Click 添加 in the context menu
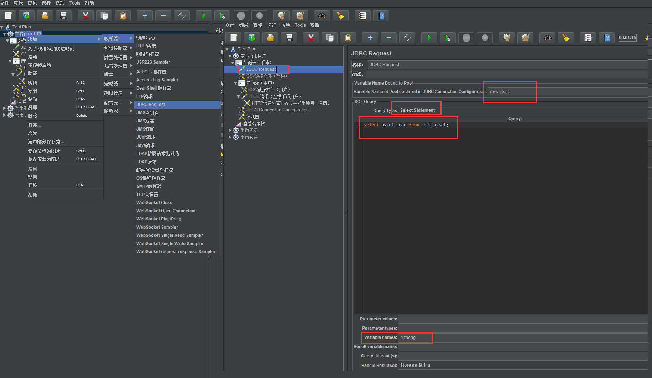Screen dimensions: 652x378 pos(64,39)
